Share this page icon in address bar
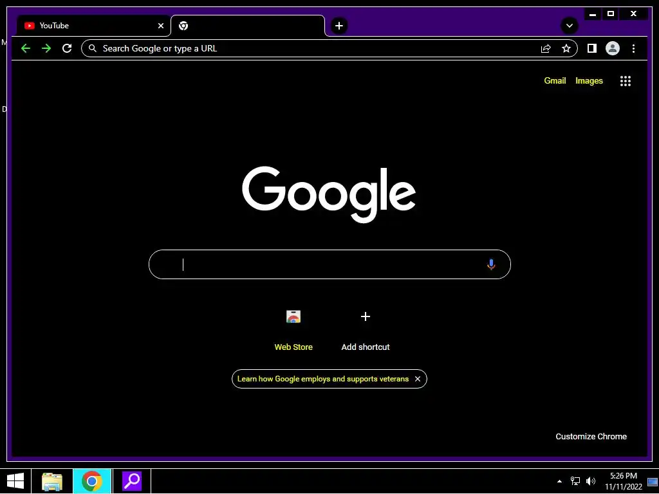The image size is (659, 494). coord(546,49)
